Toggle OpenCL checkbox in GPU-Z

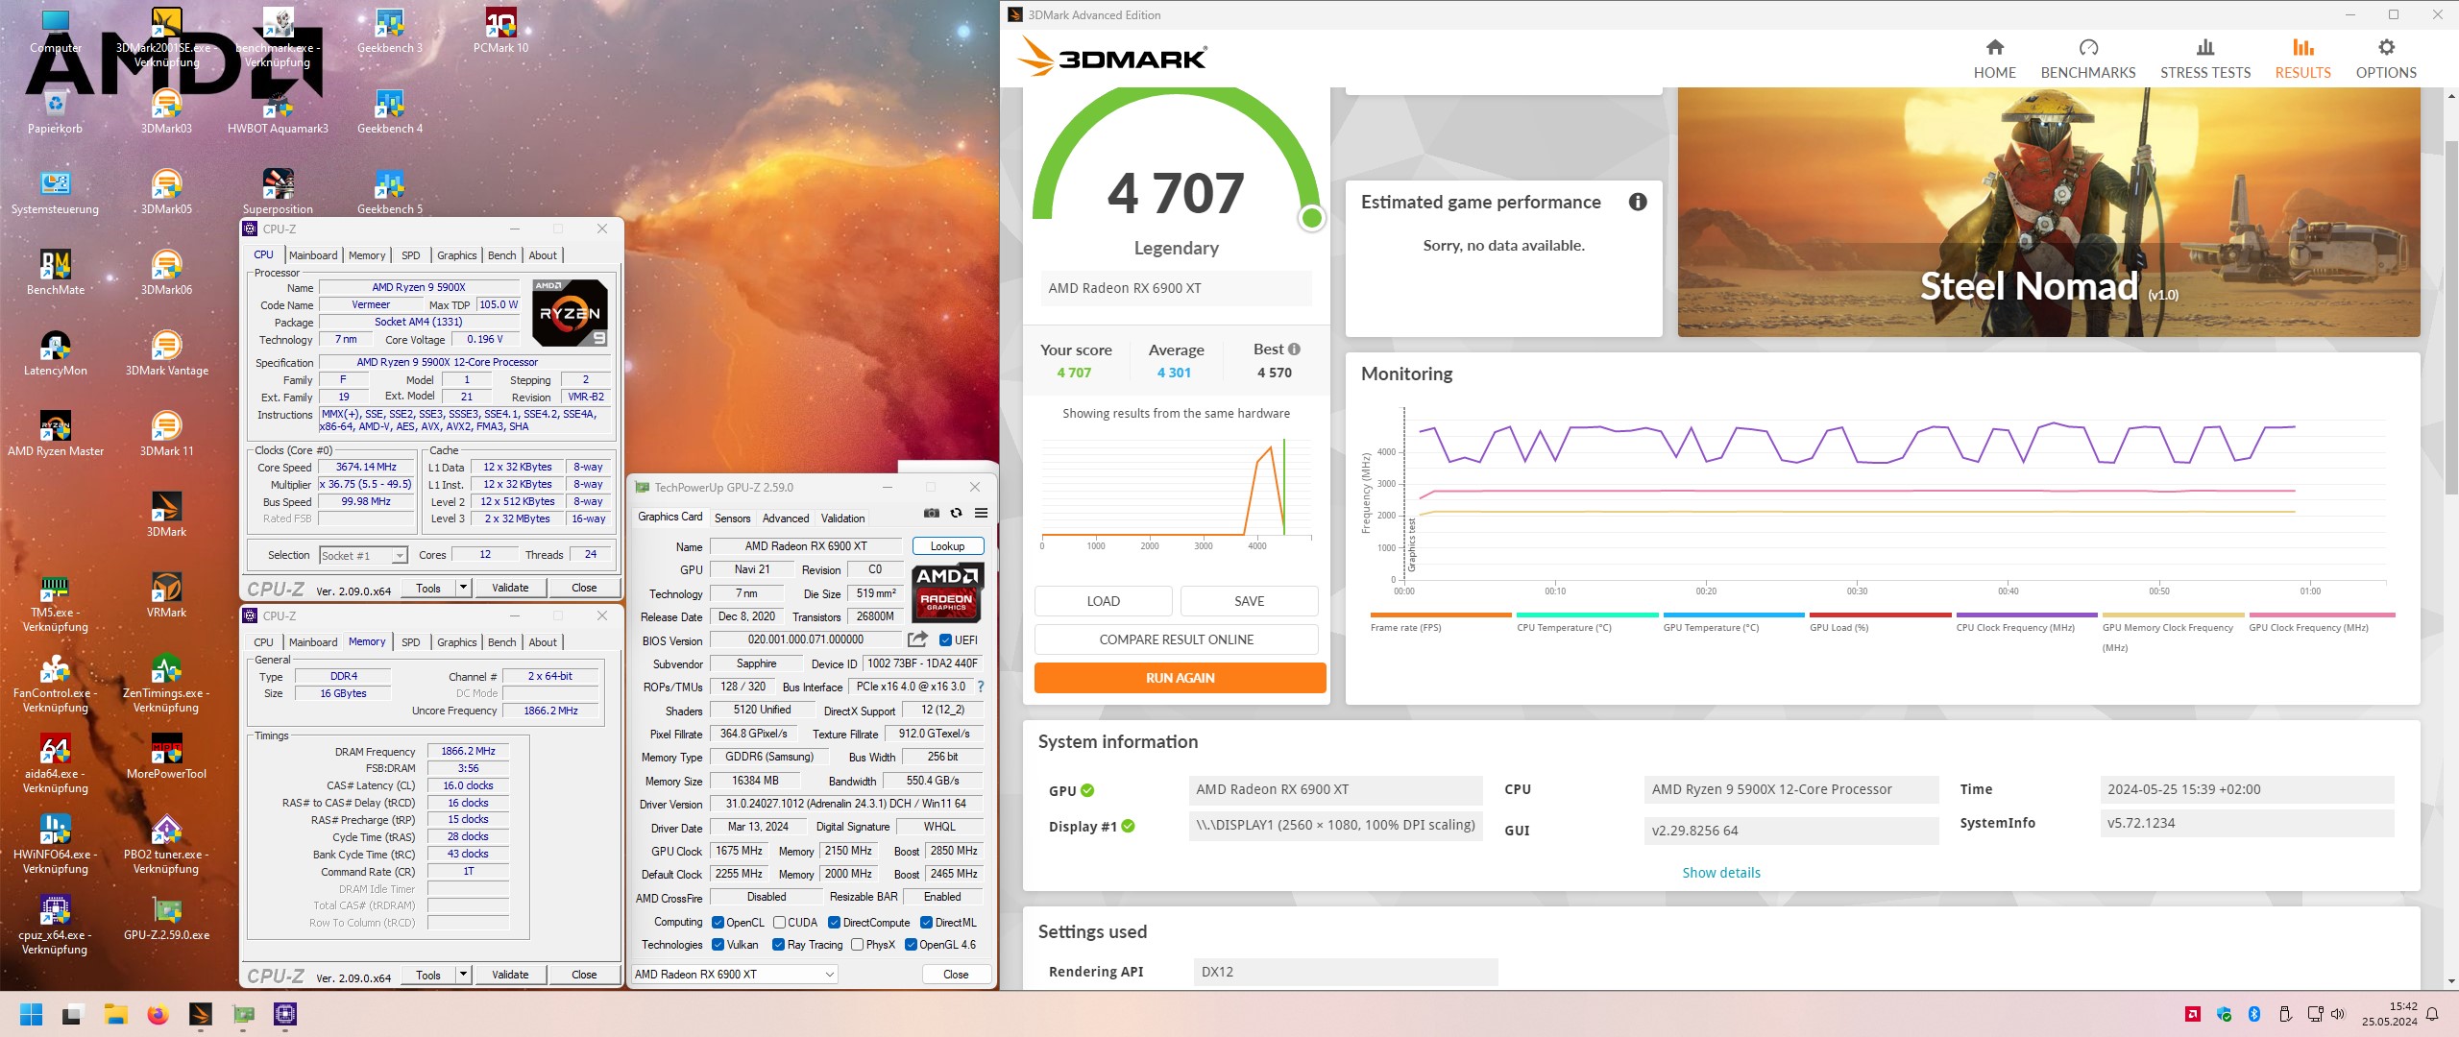tap(718, 923)
